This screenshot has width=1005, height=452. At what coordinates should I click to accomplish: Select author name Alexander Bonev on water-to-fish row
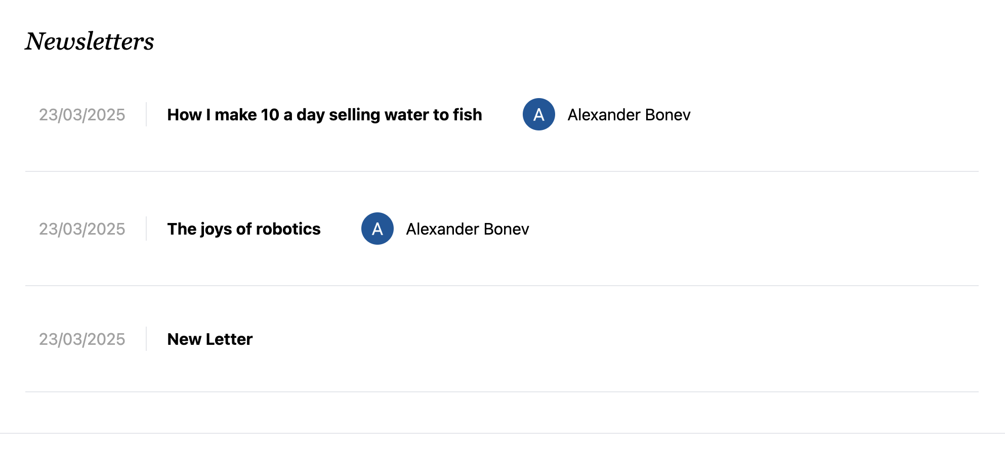click(x=629, y=115)
